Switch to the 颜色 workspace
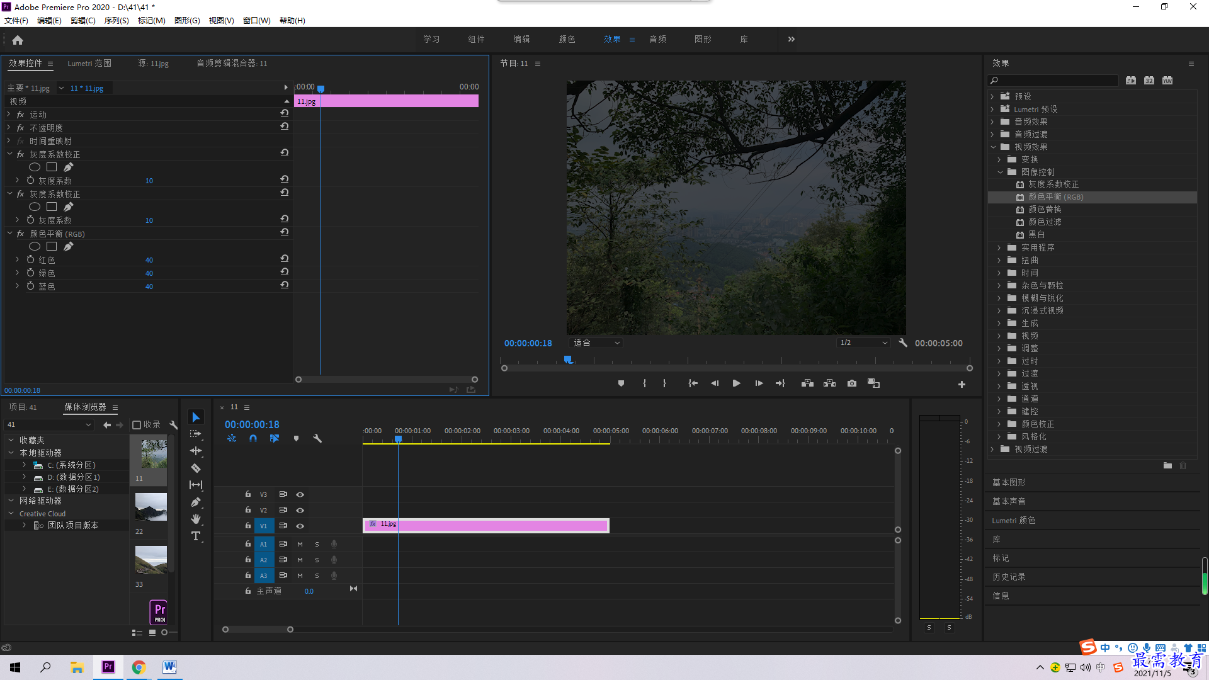 pos(567,39)
